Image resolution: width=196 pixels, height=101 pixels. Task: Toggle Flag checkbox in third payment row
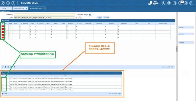pyautogui.click(x=10, y=32)
